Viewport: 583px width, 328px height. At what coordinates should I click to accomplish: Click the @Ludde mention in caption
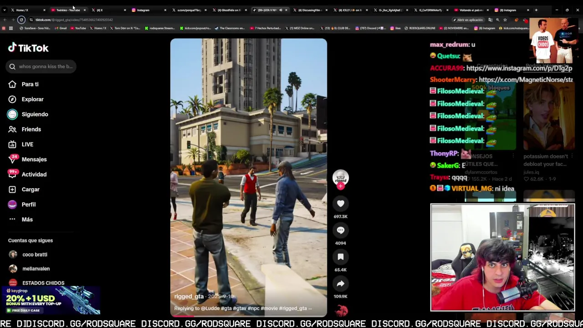click(210, 308)
